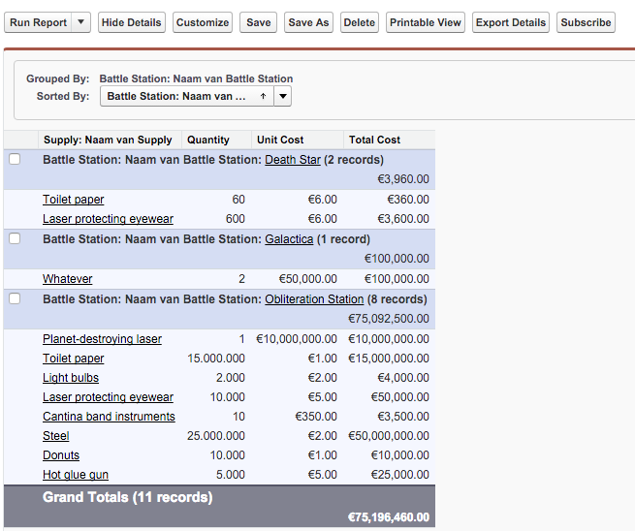Image resolution: width=635 pixels, height=531 pixels.
Task: Save the report
Action: (259, 22)
